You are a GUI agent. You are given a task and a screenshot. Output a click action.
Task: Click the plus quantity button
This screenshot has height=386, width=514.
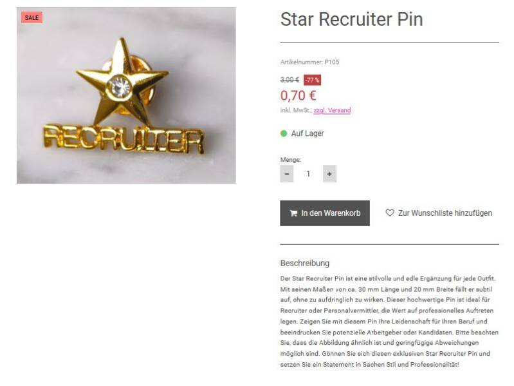[x=329, y=173]
